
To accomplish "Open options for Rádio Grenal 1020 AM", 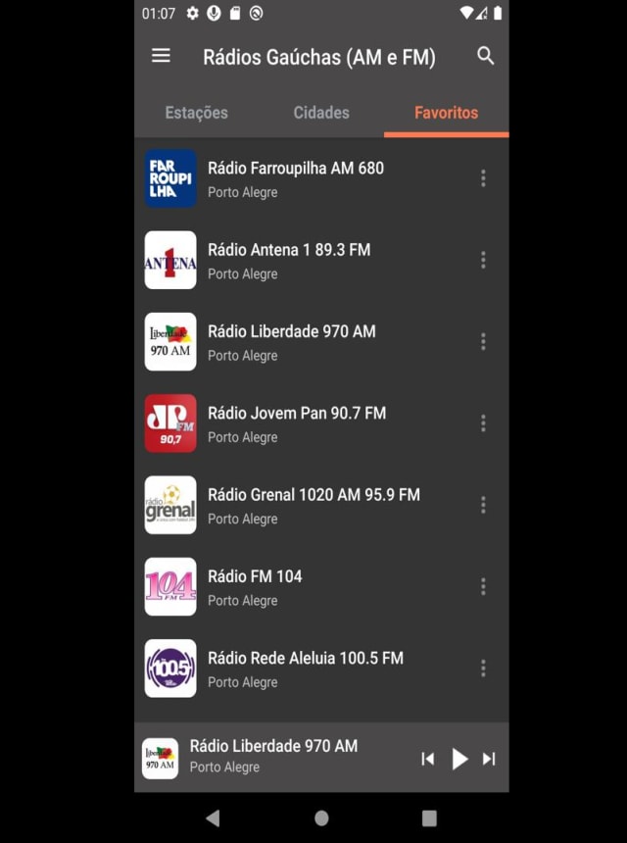I will pos(483,506).
